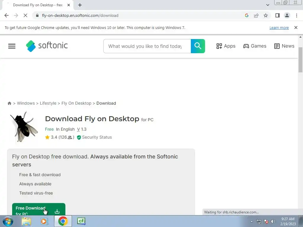Screen dimensions: 303x227
Task: Open Windows Explorer from the taskbar
Action: point(26,221)
